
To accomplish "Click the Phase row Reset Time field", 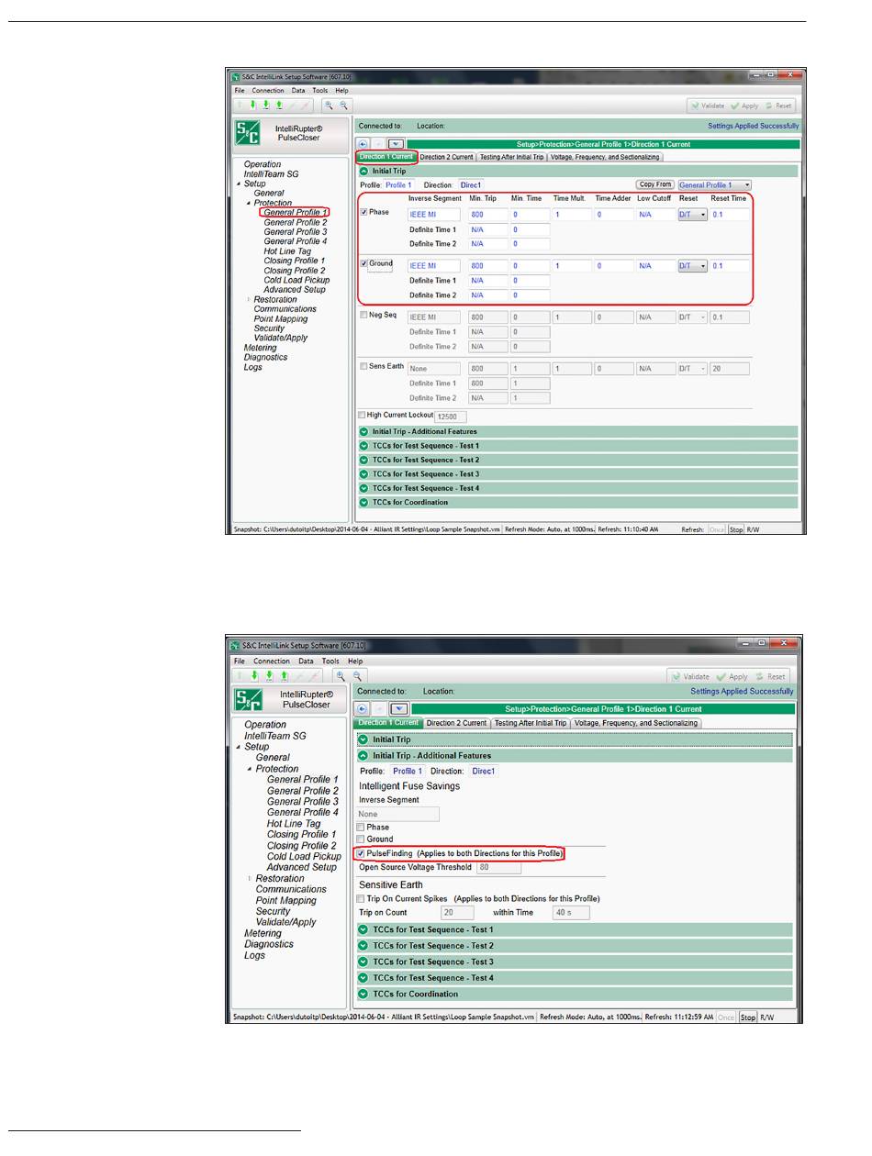I will pyautogui.click(x=730, y=215).
